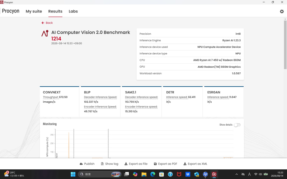
Task: Click the ESRGAN card heading
Action: (213, 92)
